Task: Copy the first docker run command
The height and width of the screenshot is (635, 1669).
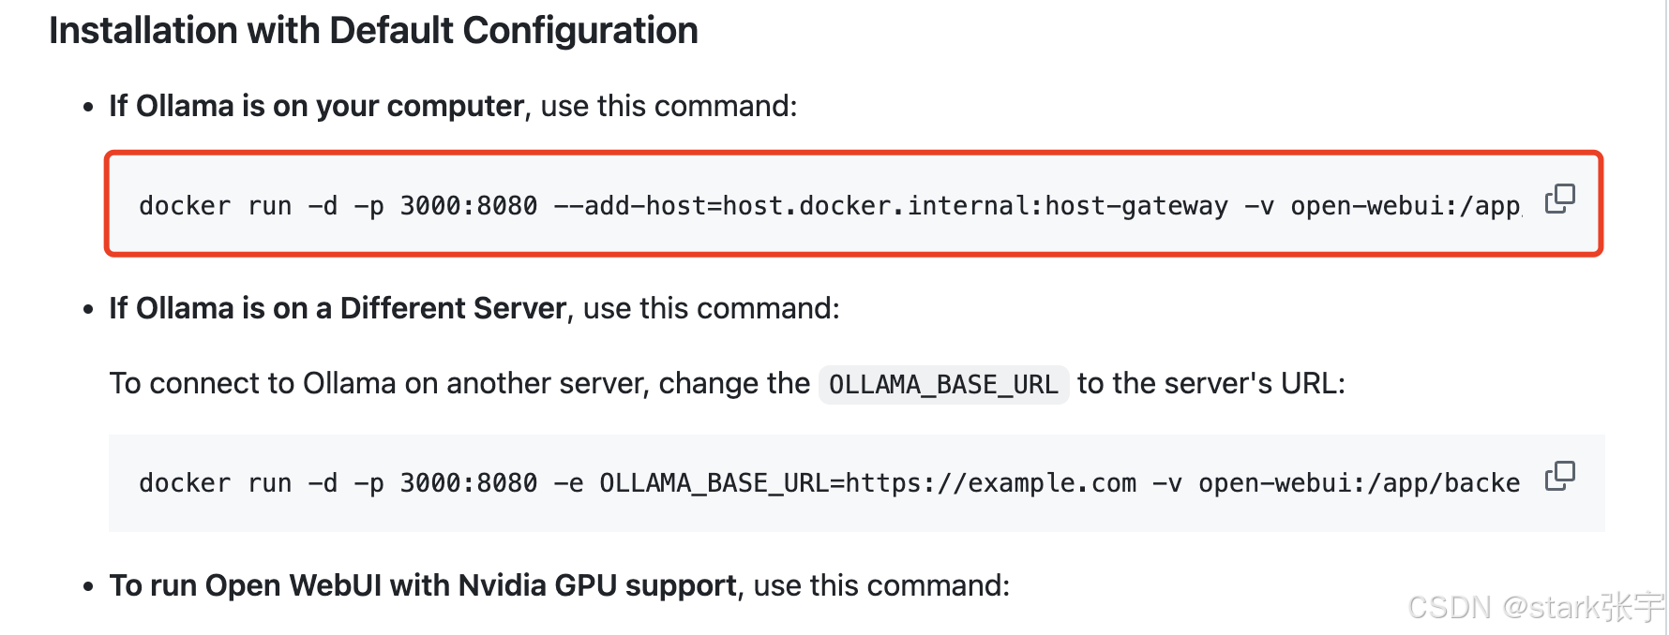Action: click(1559, 199)
